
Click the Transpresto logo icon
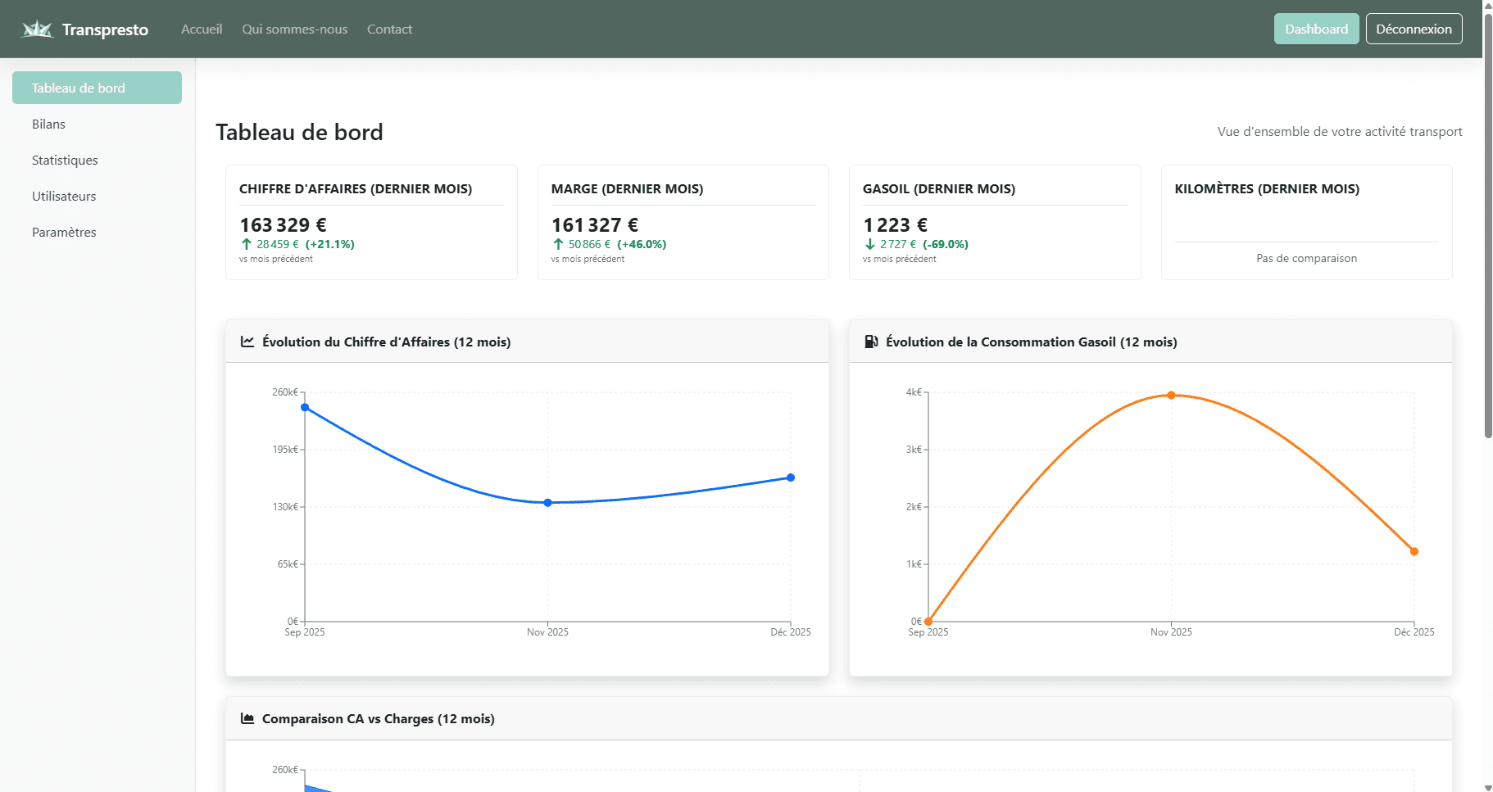(37, 29)
